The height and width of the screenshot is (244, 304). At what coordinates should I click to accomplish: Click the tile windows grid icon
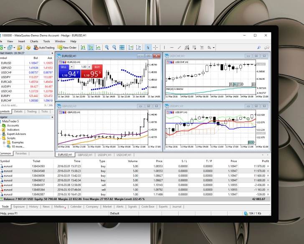click(122, 48)
